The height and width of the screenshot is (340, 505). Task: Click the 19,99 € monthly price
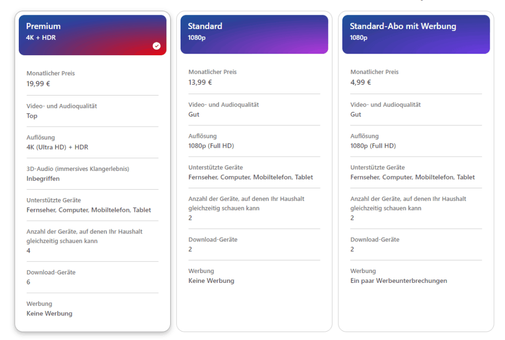[38, 84]
